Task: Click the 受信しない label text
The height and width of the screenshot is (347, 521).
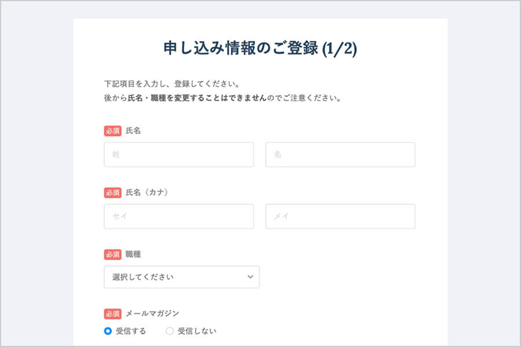Action: [x=197, y=331]
